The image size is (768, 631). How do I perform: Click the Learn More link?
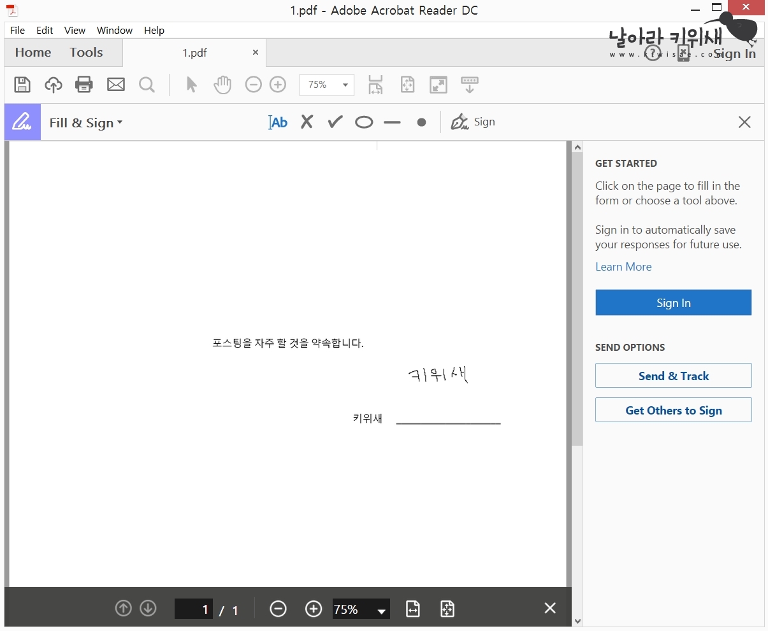[x=623, y=267]
